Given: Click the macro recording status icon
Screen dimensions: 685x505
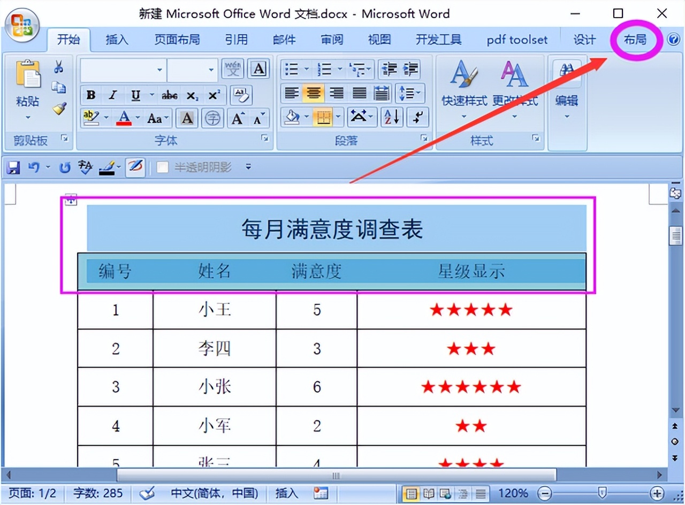Looking at the screenshot, I should tap(321, 493).
